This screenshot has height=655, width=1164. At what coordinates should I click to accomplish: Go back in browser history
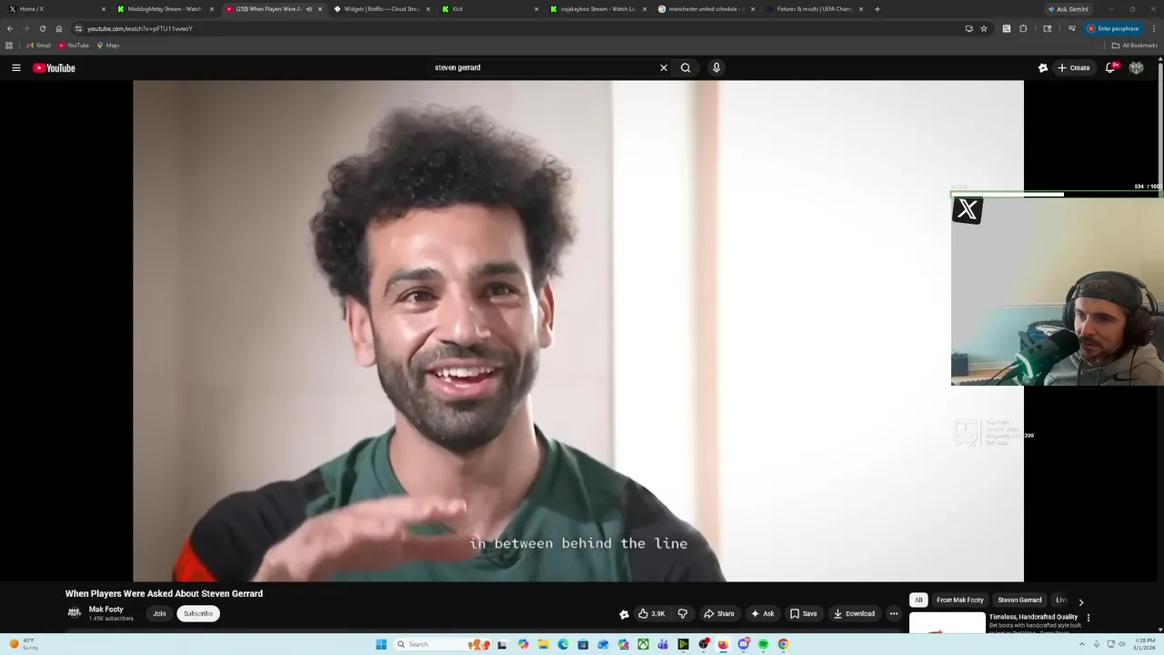[9, 28]
